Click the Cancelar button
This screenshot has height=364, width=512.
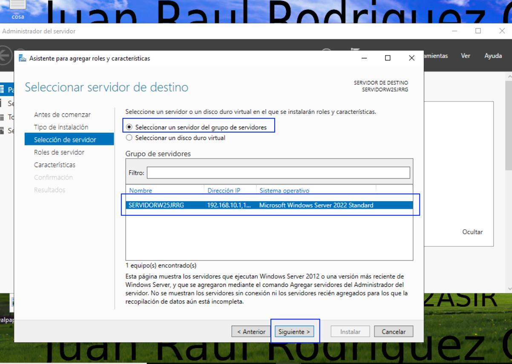pos(394,332)
